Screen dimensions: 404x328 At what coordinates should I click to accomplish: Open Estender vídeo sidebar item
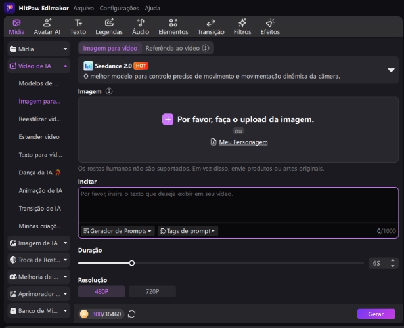(x=39, y=137)
